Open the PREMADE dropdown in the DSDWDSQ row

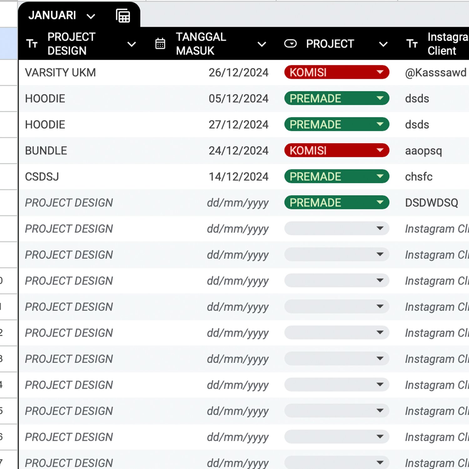[337, 202]
